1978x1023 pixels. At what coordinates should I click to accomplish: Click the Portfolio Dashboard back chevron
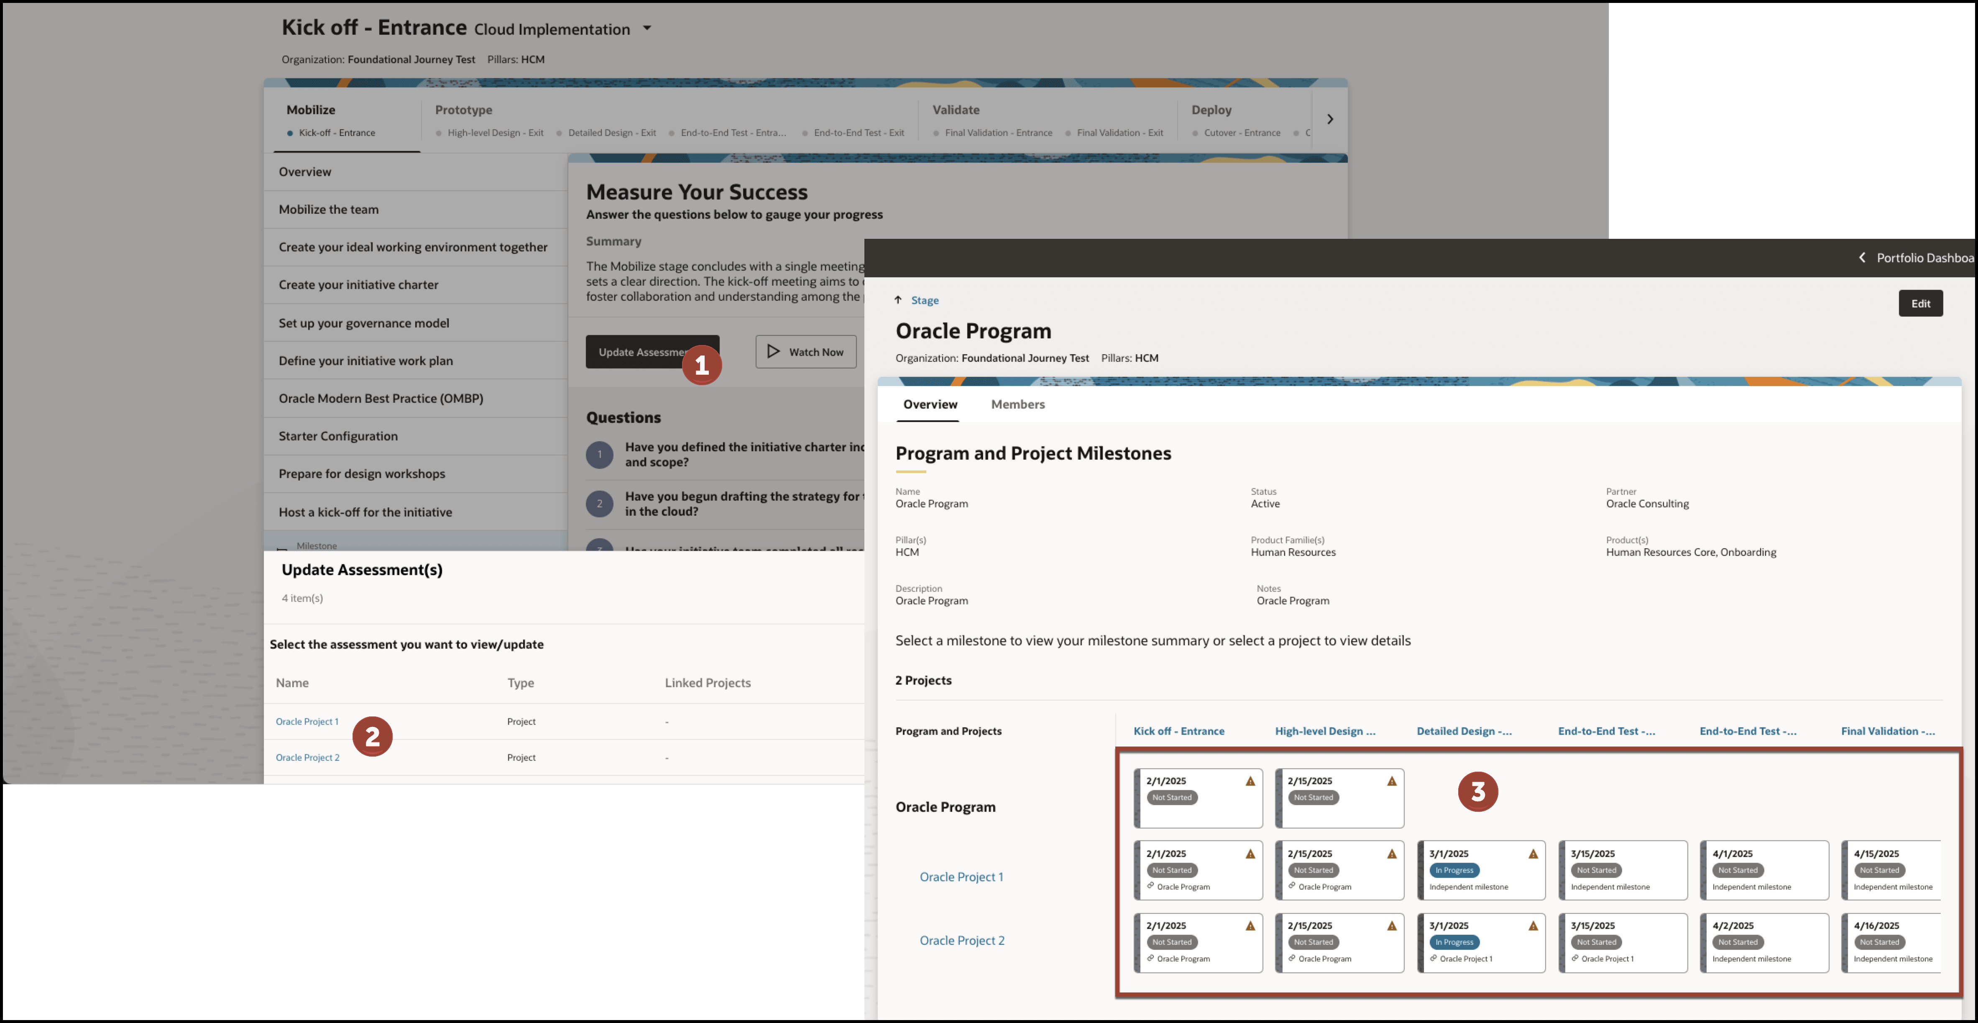point(1862,258)
